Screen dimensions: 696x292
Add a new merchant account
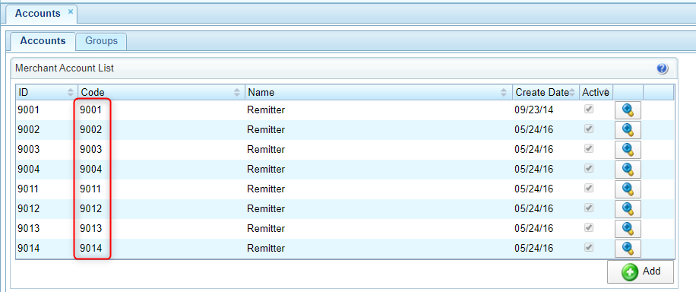pyautogui.click(x=640, y=271)
